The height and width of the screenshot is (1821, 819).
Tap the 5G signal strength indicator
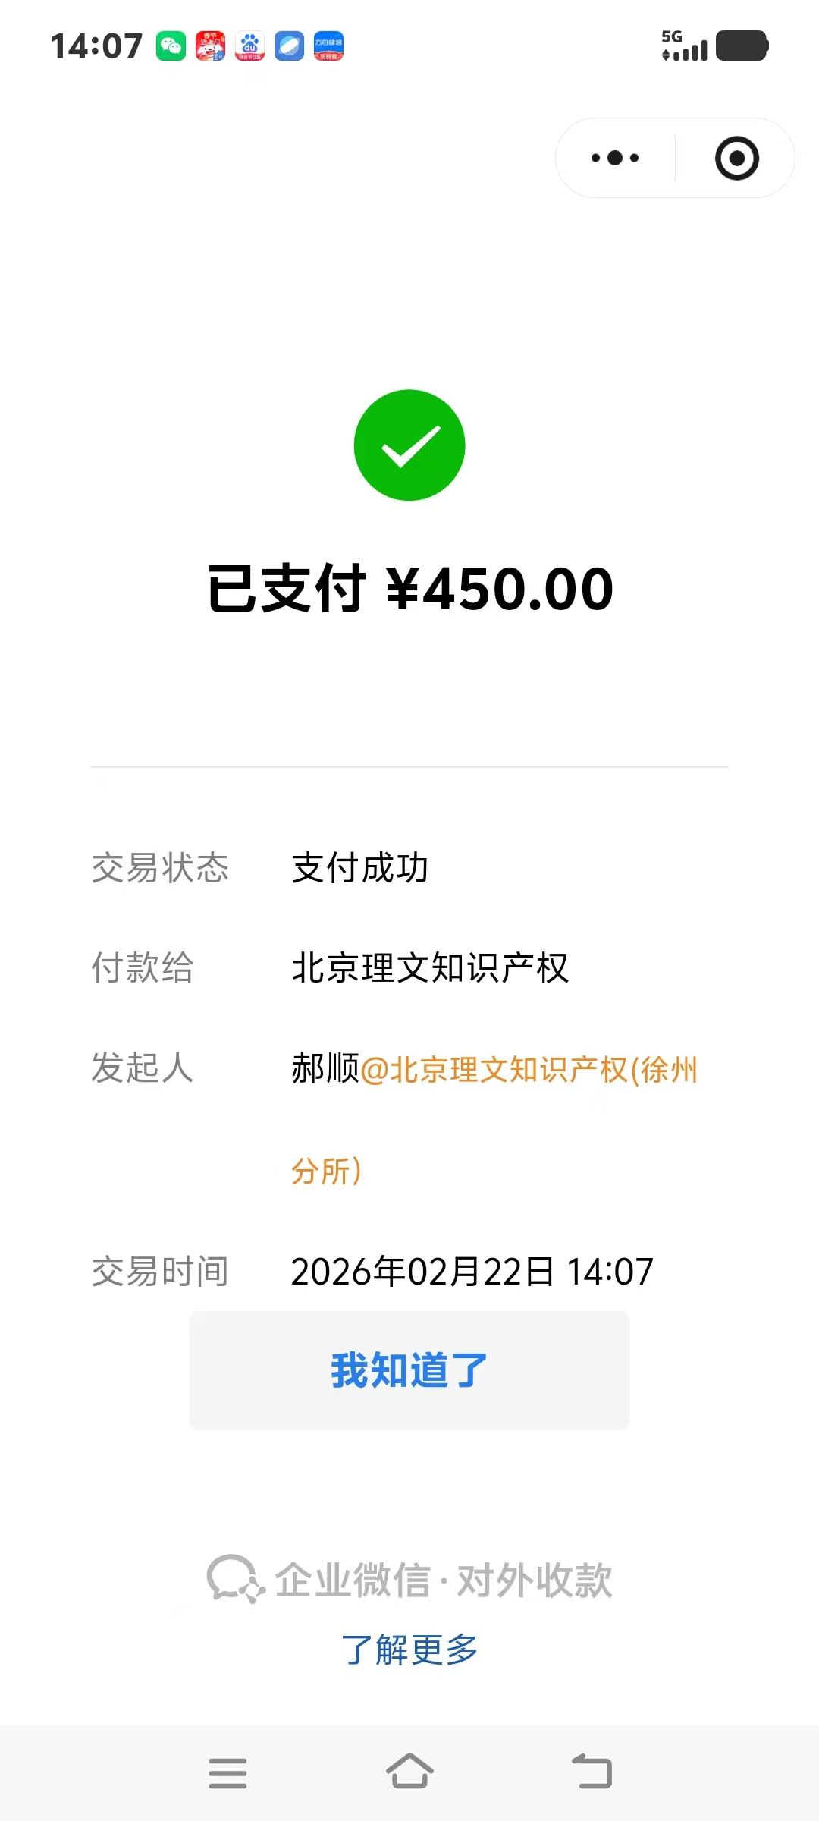(x=684, y=46)
